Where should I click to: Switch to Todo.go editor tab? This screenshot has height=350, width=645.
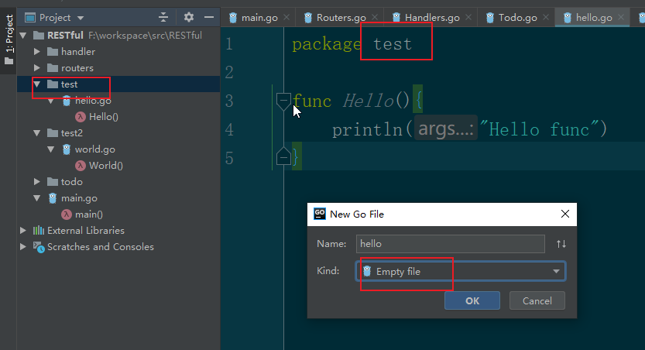click(517, 18)
